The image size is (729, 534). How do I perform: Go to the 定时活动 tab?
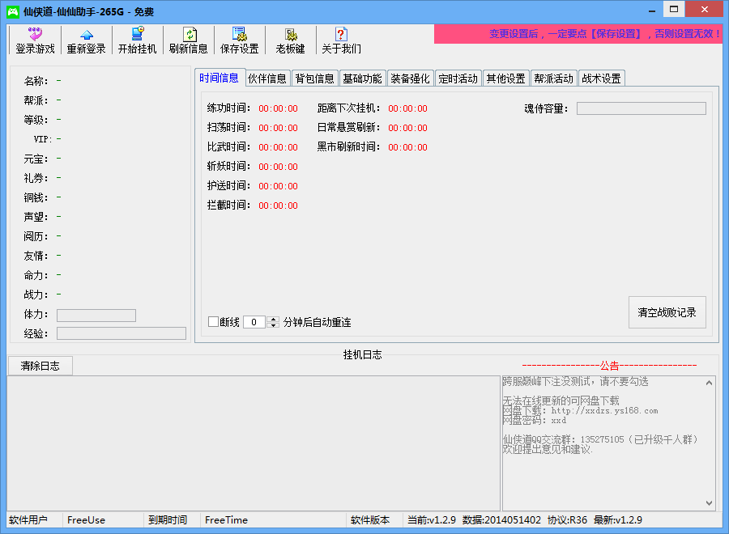point(456,78)
